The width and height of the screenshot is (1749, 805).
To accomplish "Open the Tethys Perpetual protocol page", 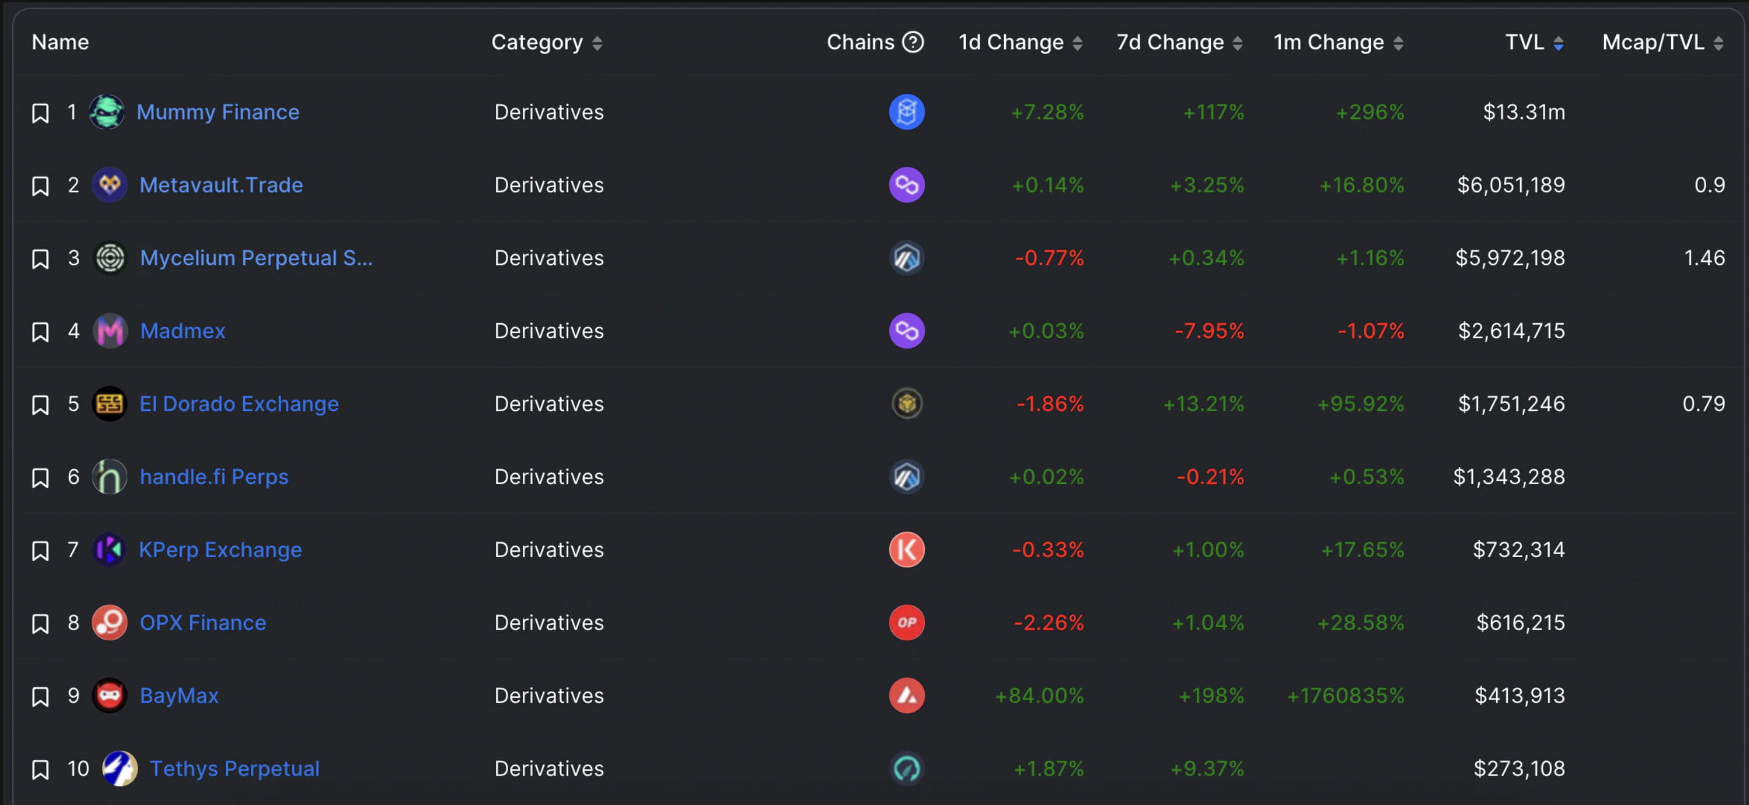I will point(234,768).
